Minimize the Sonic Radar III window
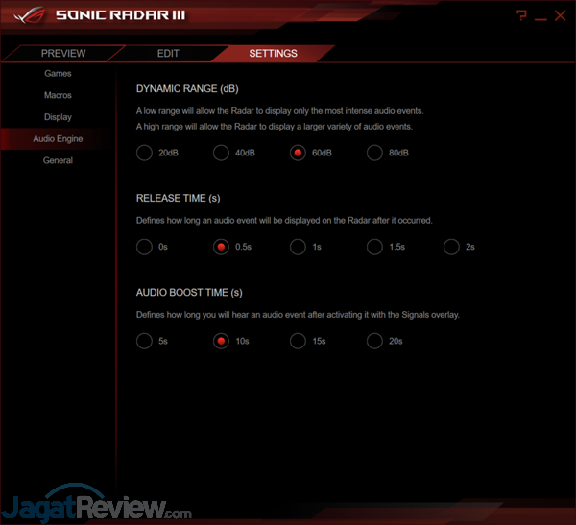This screenshot has height=525, width=576. click(540, 19)
